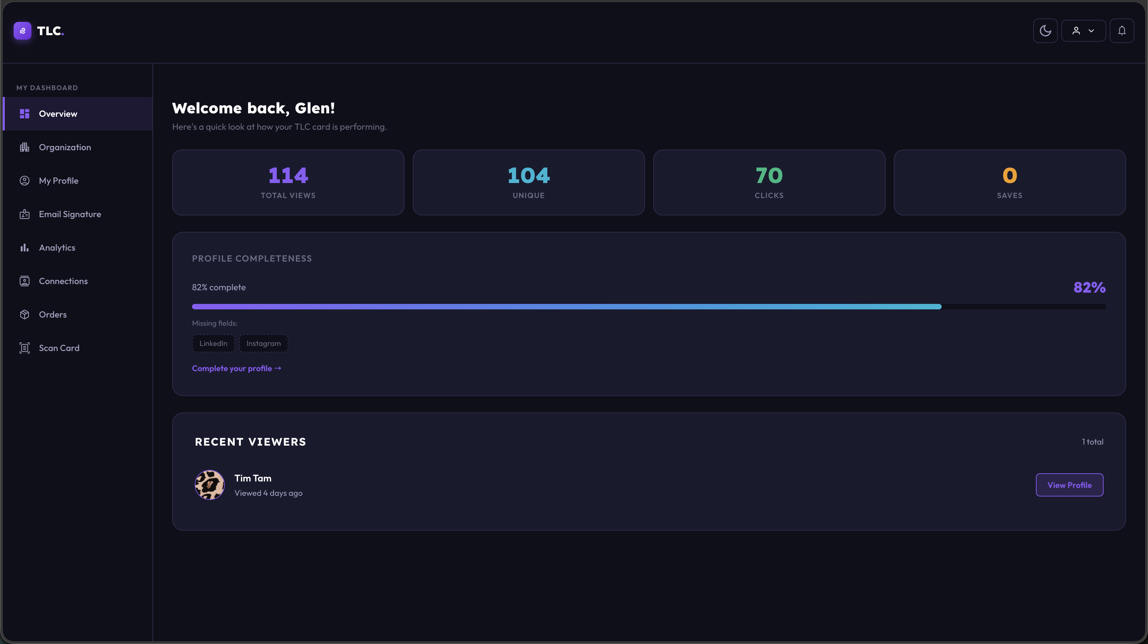Click the View Profile button for Tim Tam
Image resolution: width=1148 pixels, height=644 pixels.
click(1069, 485)
